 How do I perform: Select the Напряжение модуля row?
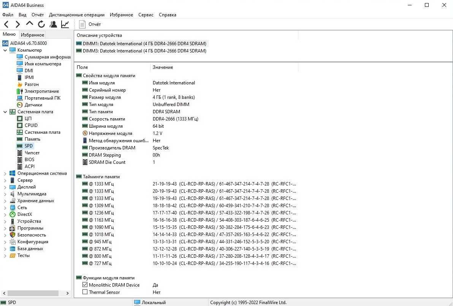pos(186,133)
